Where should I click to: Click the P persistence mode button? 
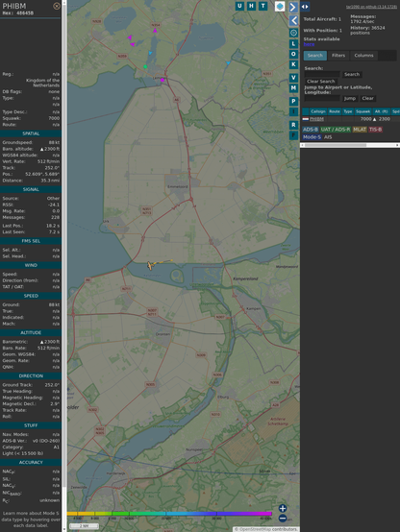(x=293, y=102)
